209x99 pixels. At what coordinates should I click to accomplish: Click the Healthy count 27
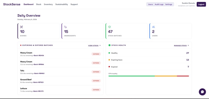(187, 53)
